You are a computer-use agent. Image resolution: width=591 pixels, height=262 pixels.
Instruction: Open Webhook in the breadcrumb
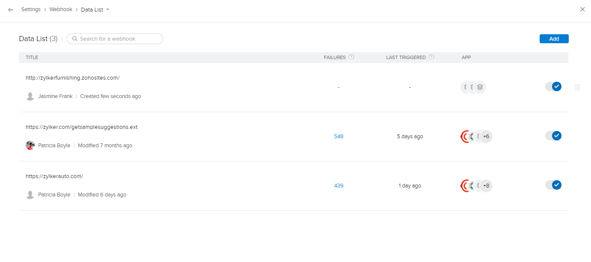[x=62, y=9]
